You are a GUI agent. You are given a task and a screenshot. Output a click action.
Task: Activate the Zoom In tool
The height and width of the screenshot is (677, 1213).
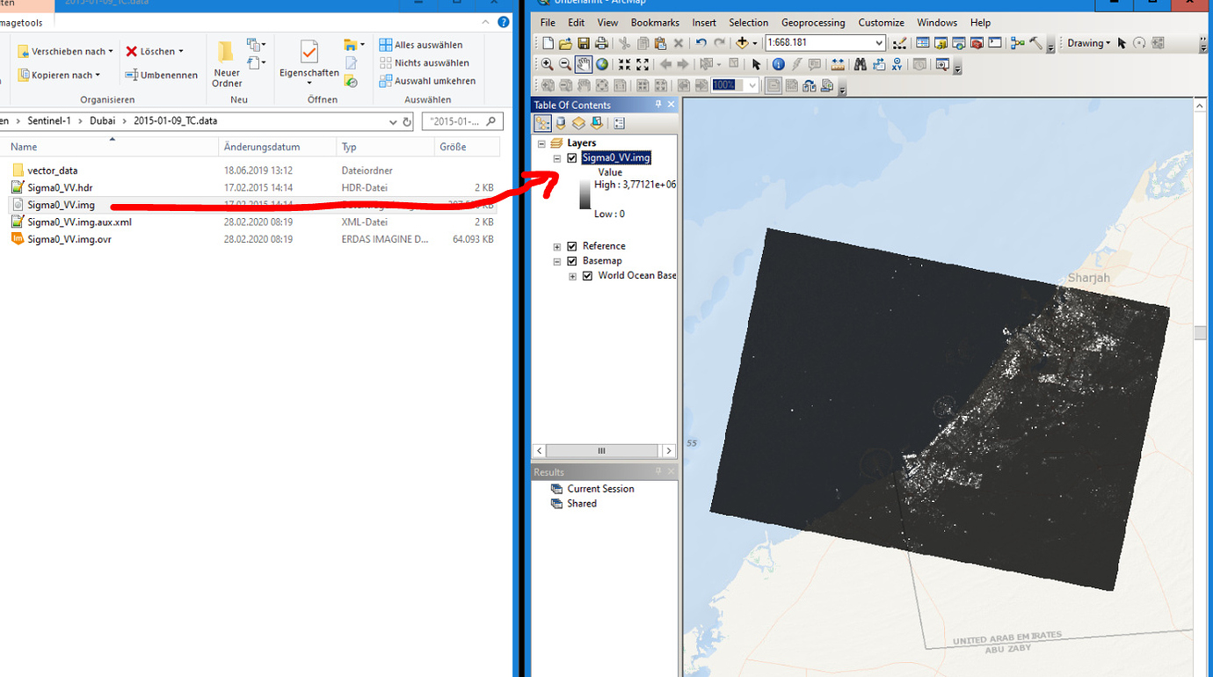point(547,65)
